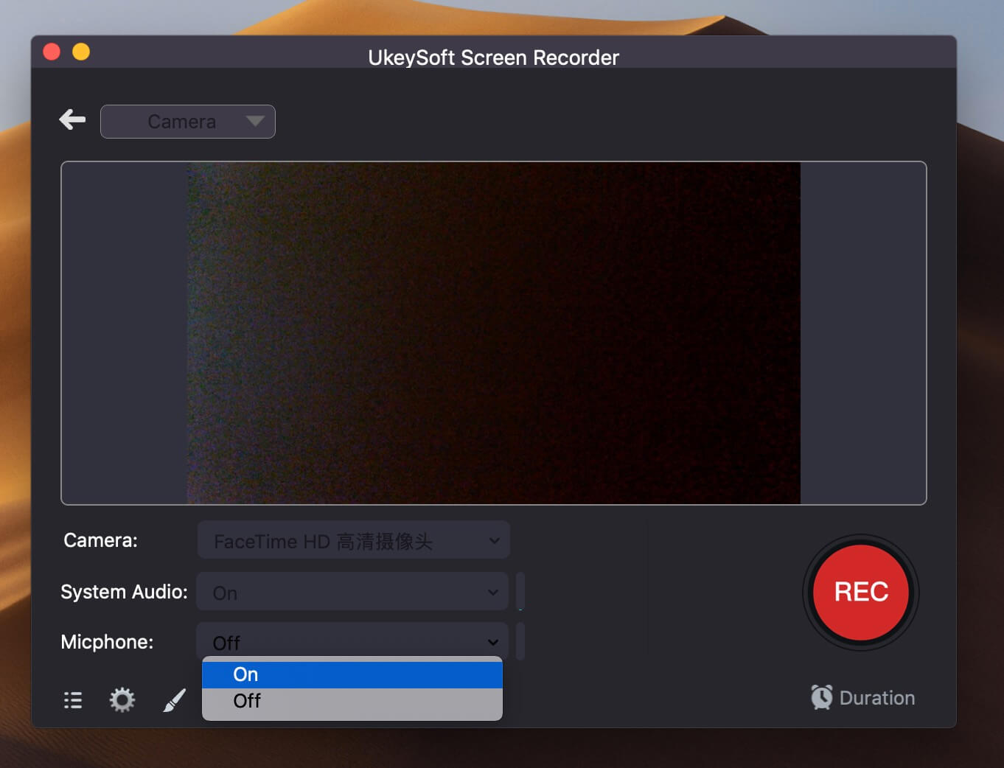1004x768 pixels.
Task: Open the System Audio dropdown
Action: [x=352, y=591]
